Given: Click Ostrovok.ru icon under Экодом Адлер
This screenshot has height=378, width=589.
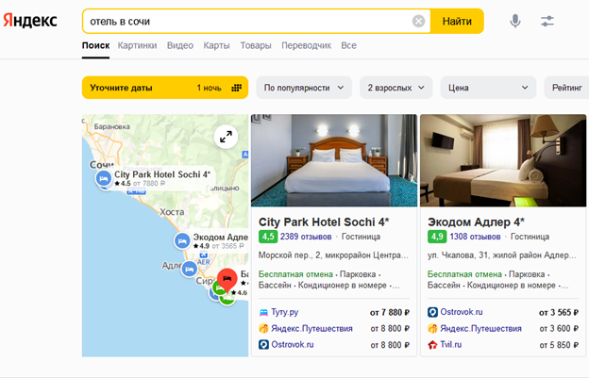Looking at the screenshot, I should coord(432,312).
